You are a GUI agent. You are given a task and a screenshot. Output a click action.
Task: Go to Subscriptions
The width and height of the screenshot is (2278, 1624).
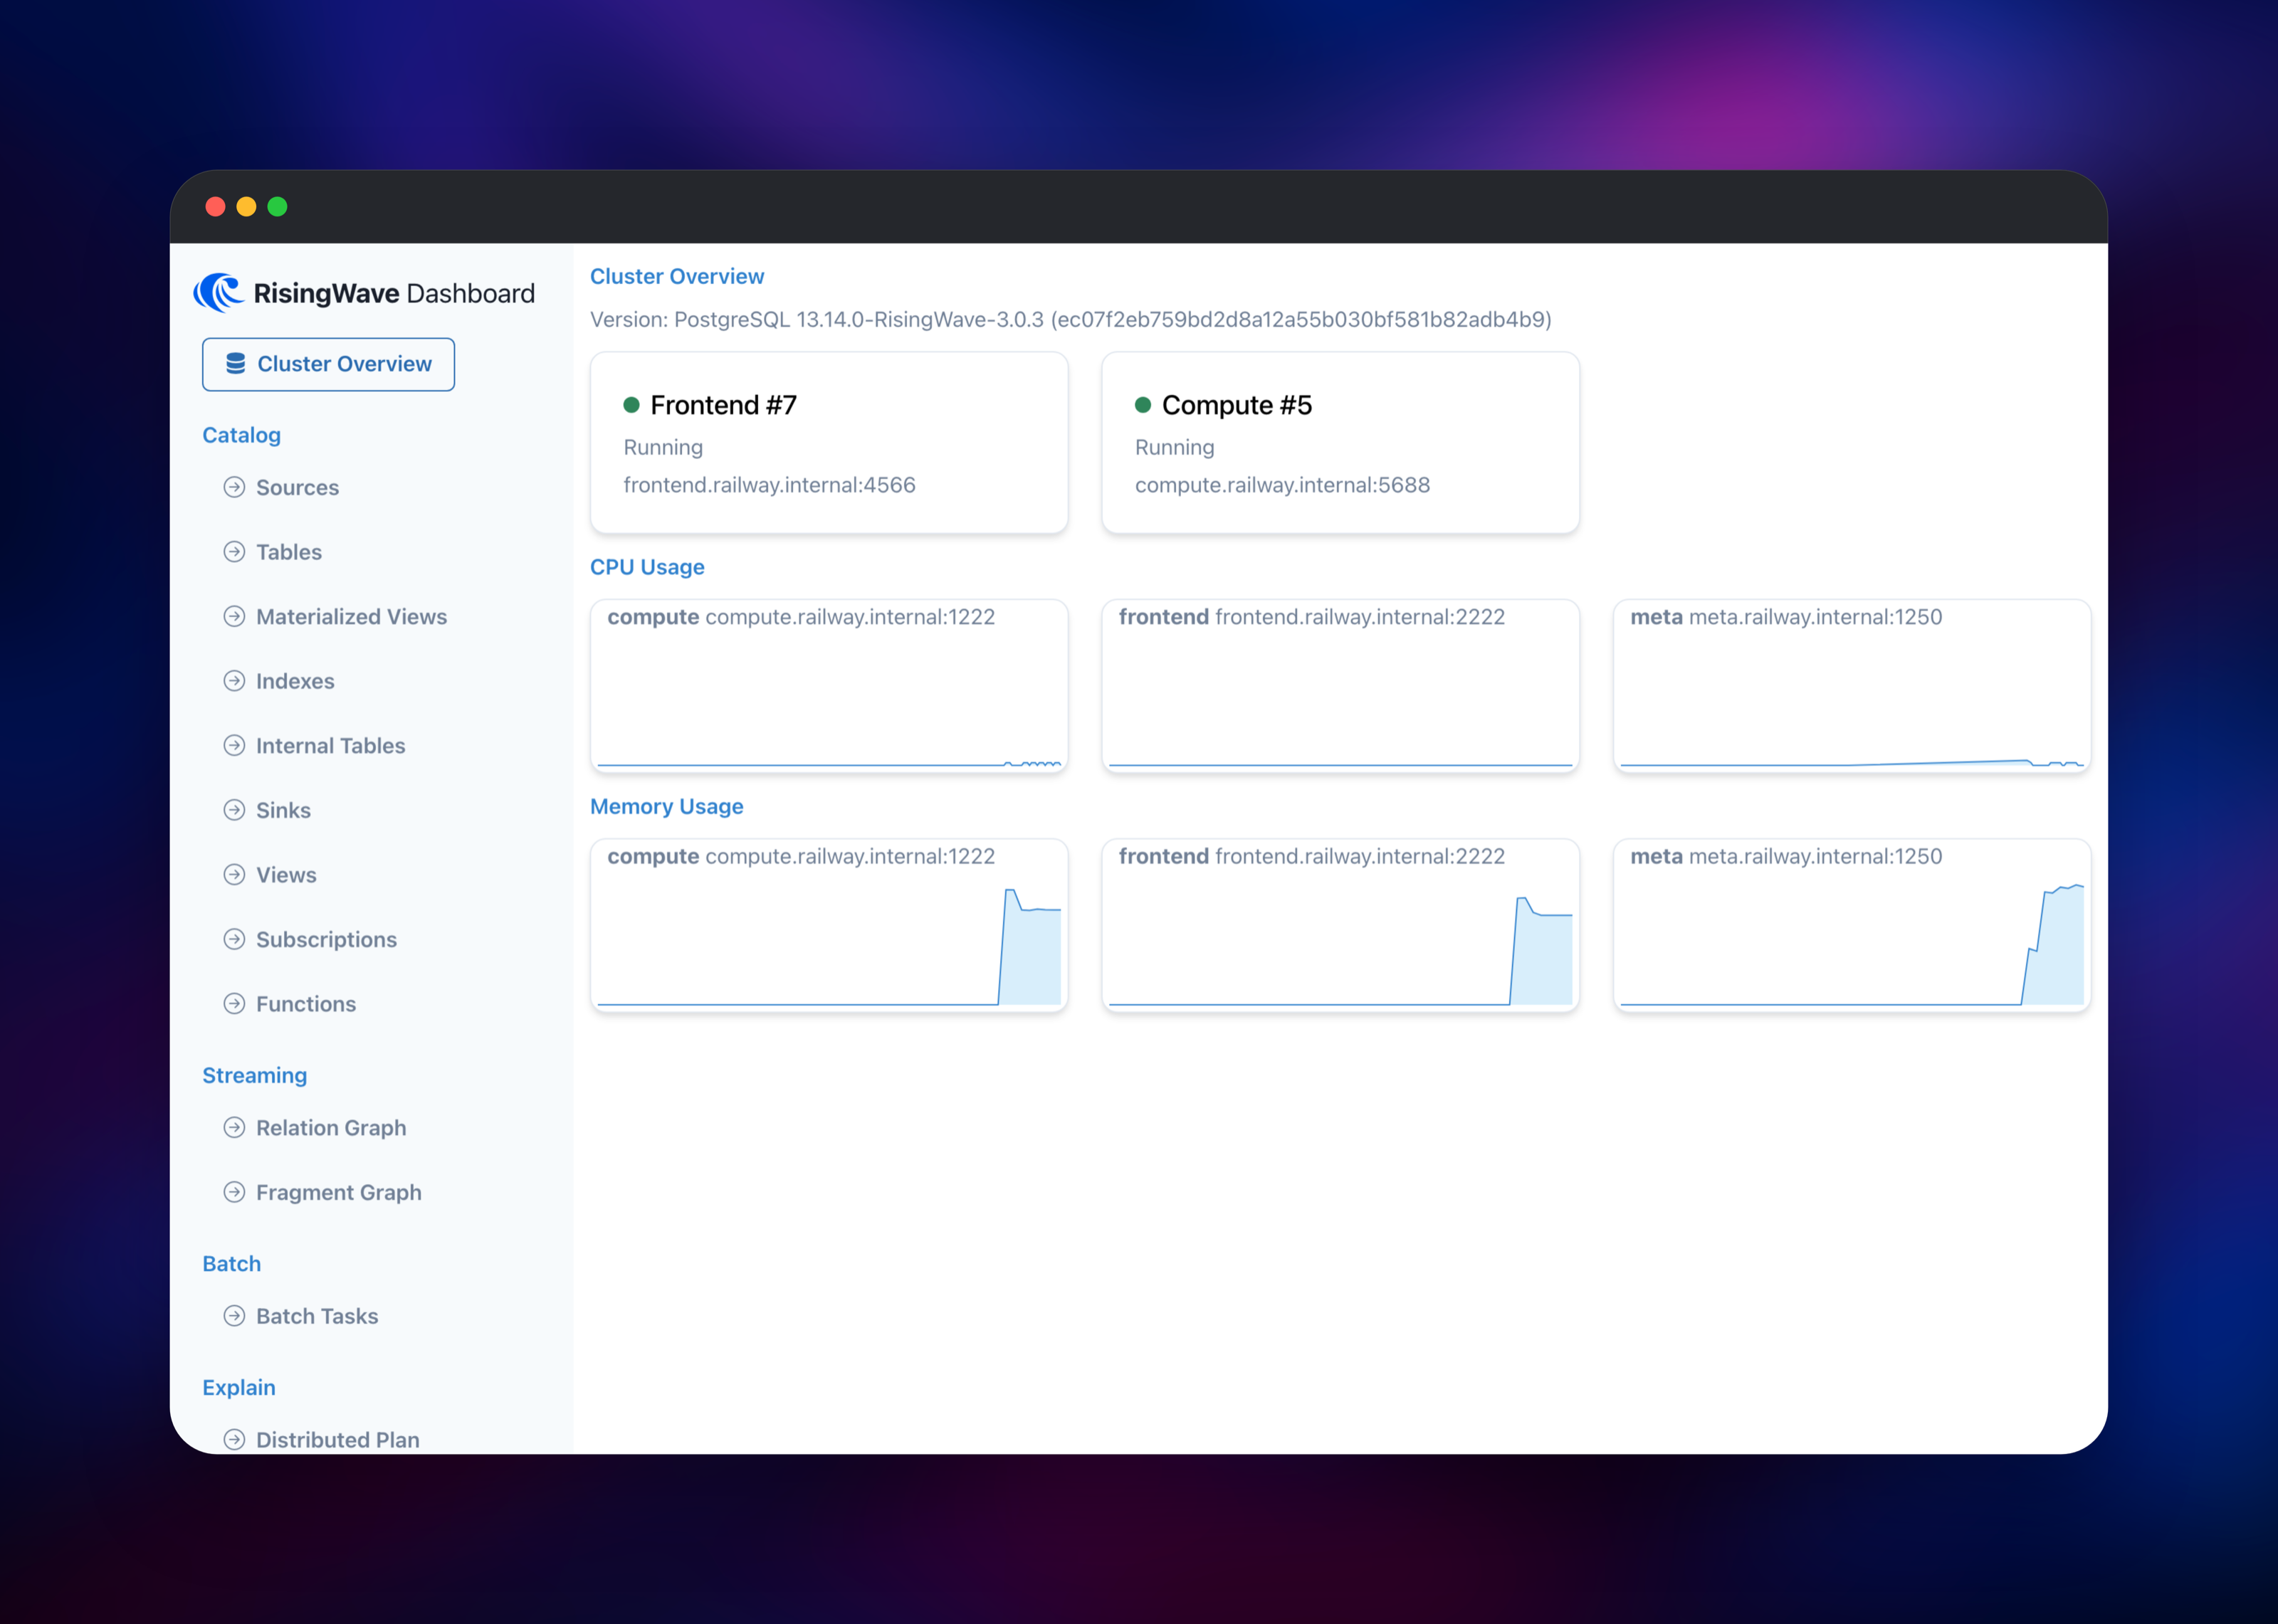(326, 939)
